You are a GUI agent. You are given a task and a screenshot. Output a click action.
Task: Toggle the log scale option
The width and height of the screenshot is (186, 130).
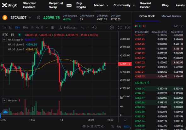pyautogui.click(x=119, y=127)
